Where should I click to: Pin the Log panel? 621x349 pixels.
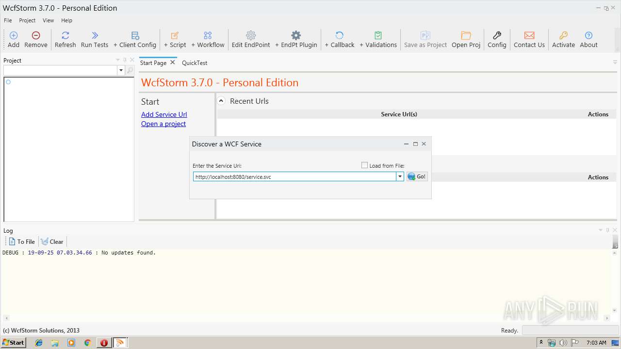(607, 230)
